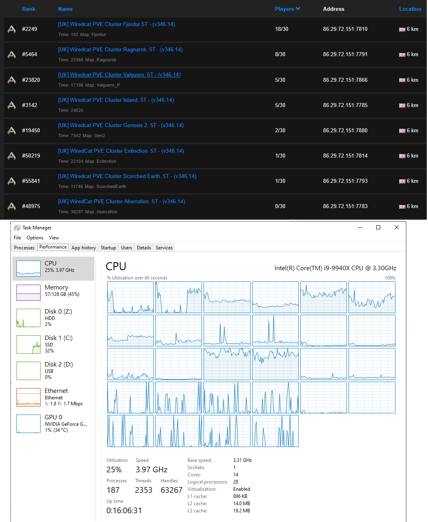This screenshot has width=428, height=522.
Task: Switch to the Processes tab
Action: coord(24,248)
